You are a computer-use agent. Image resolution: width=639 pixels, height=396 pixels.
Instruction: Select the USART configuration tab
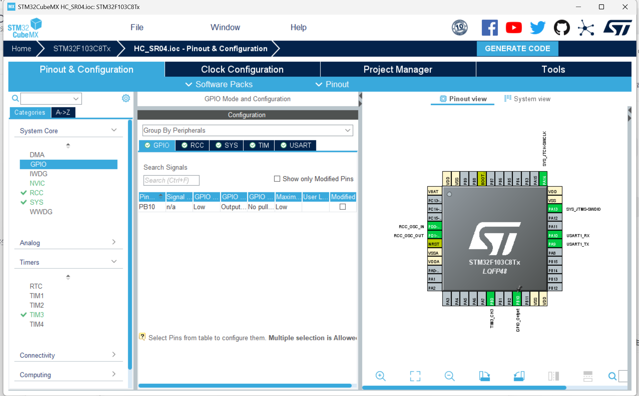point(296,145)
